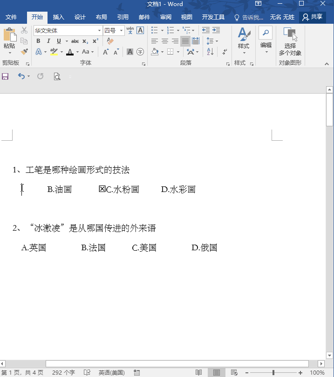334x377 pixels.
Task: Toggle the crossed checkbox before C.水粉画
Action: pos(102,189)
